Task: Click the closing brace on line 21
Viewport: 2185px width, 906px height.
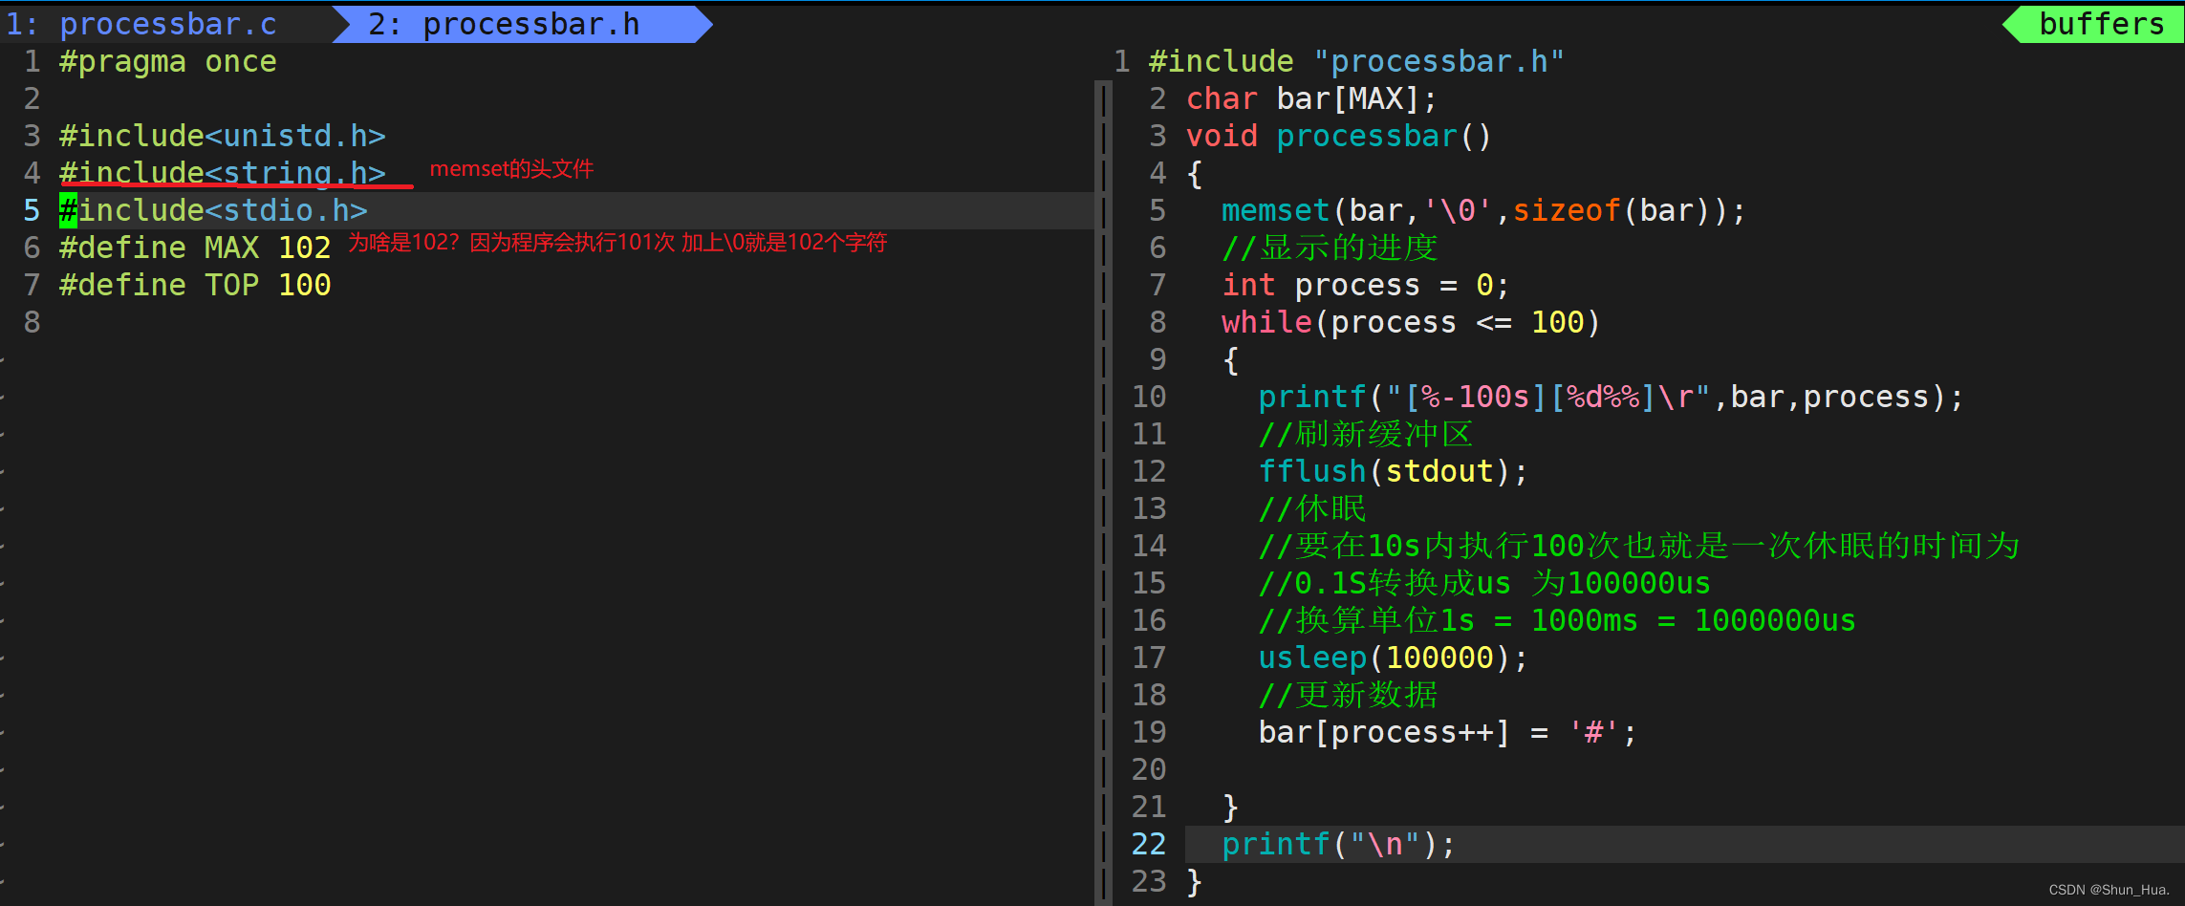Action: [x=1231, y=808]
